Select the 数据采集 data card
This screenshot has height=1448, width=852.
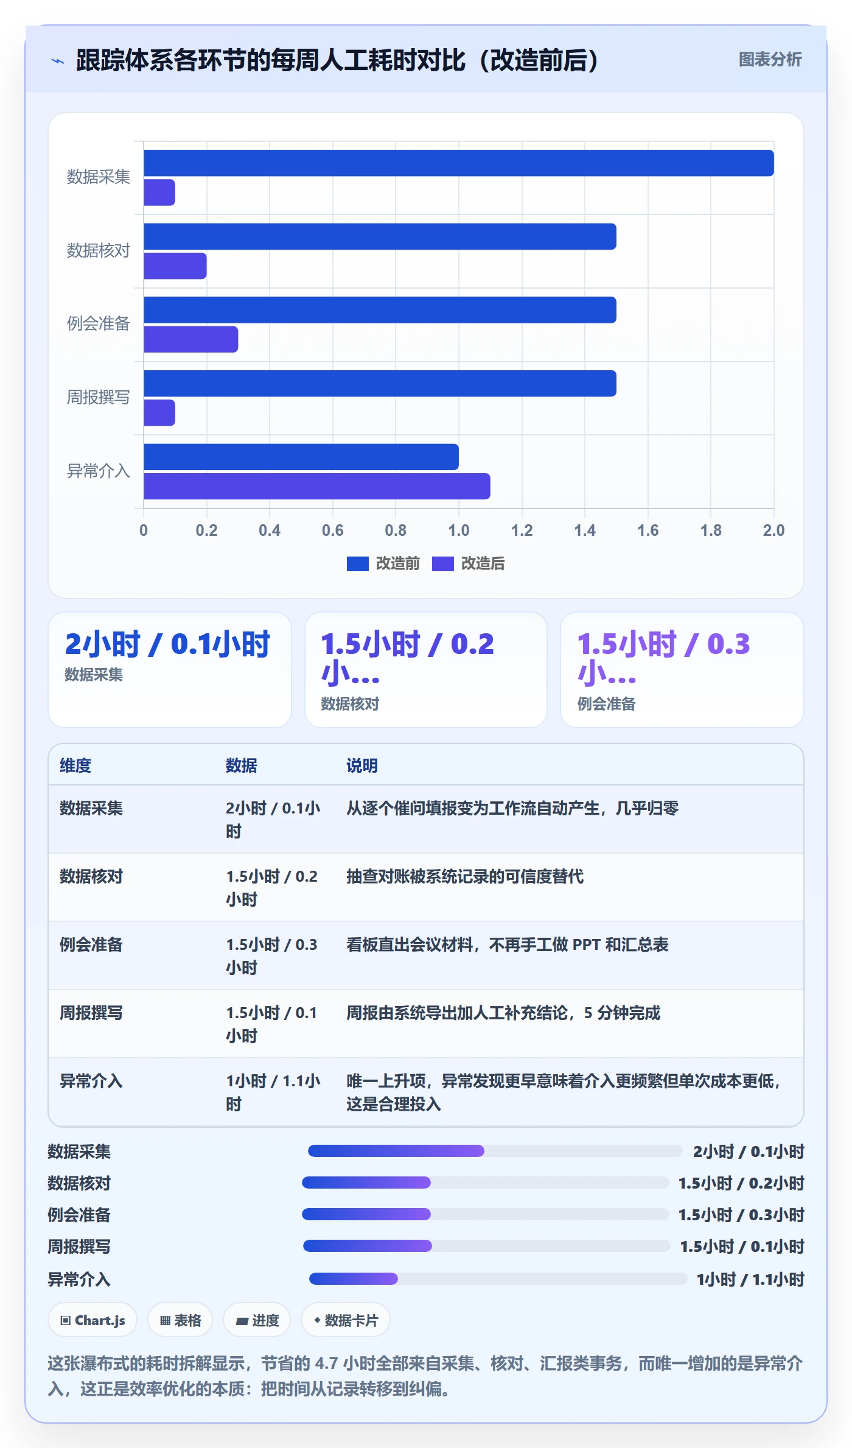[170, 670]
